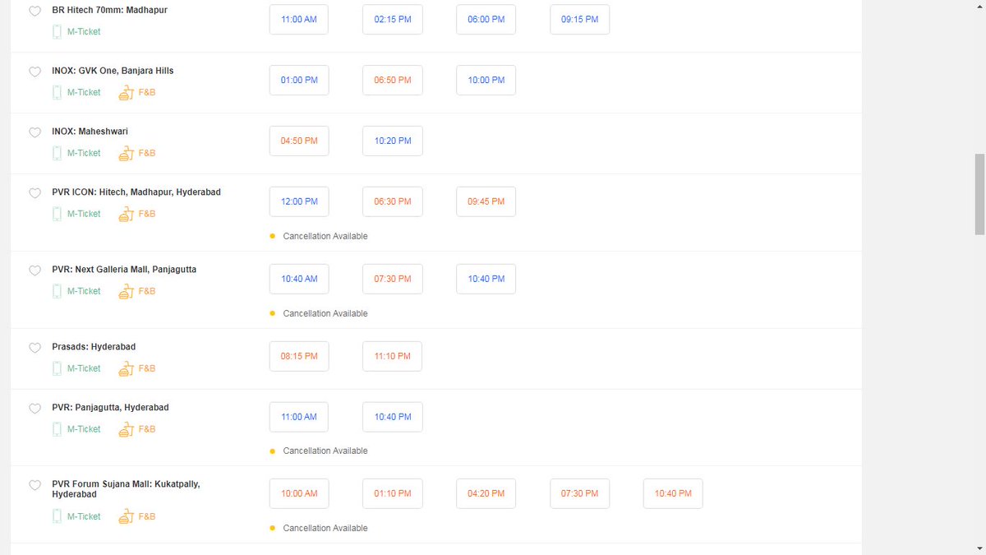Book the 06:50 PM show at INOX GVK One
The width and height of the screenshot is (986, 555).
(x=392, y=80)
